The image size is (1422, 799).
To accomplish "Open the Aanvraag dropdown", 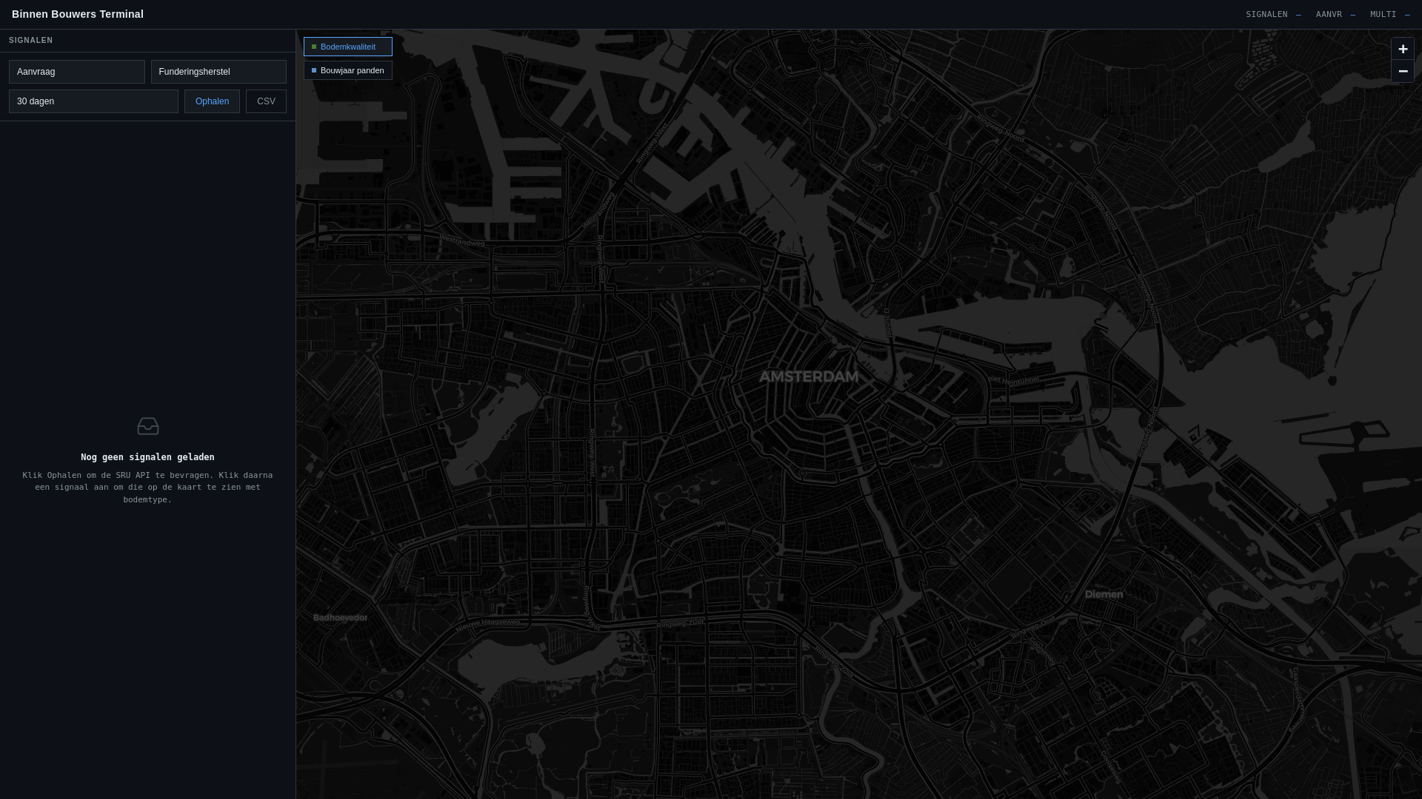I will tap(77, 72).
